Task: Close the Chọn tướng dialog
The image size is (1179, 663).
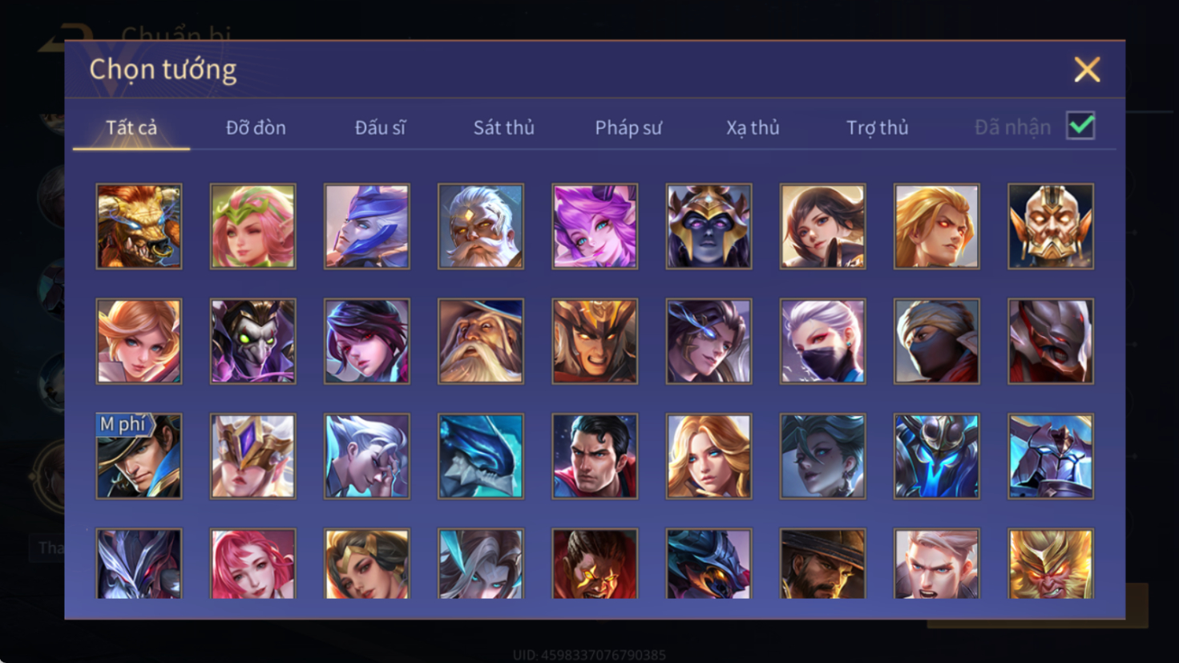Action: [1087, 70]
